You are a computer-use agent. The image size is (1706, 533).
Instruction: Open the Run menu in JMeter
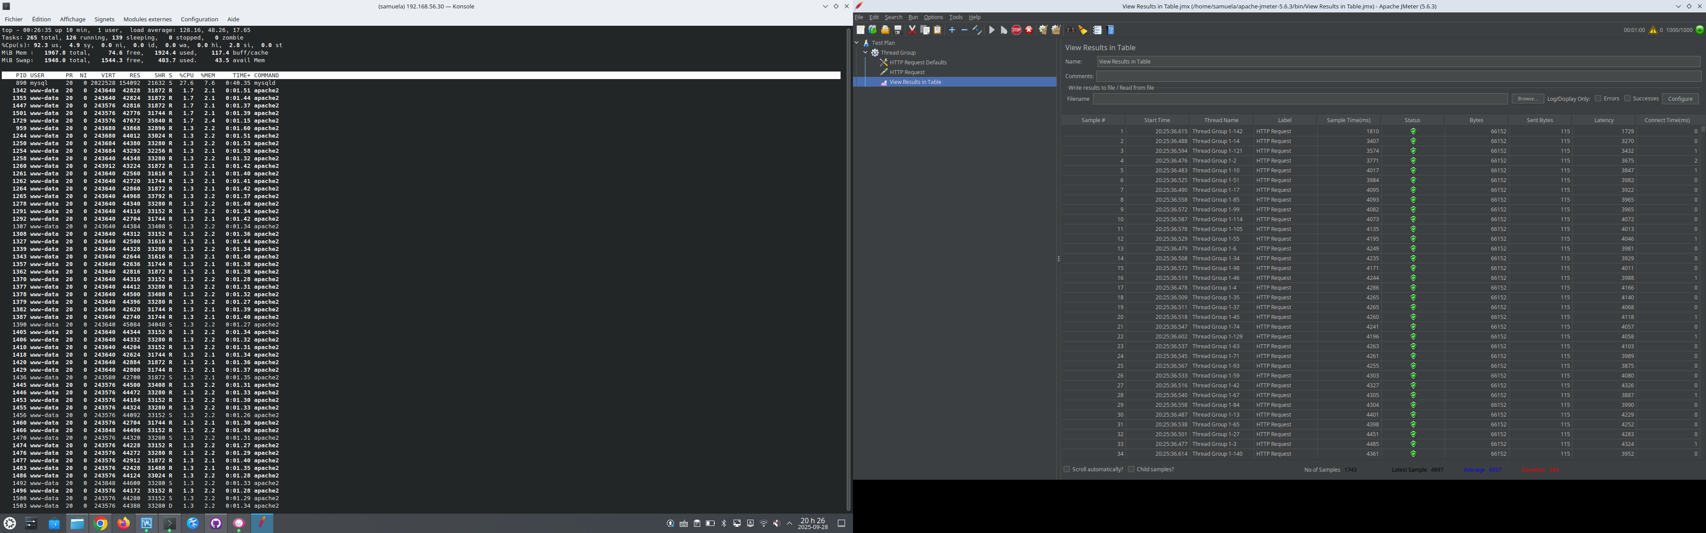pyautogui.click(x=913, y=17)
